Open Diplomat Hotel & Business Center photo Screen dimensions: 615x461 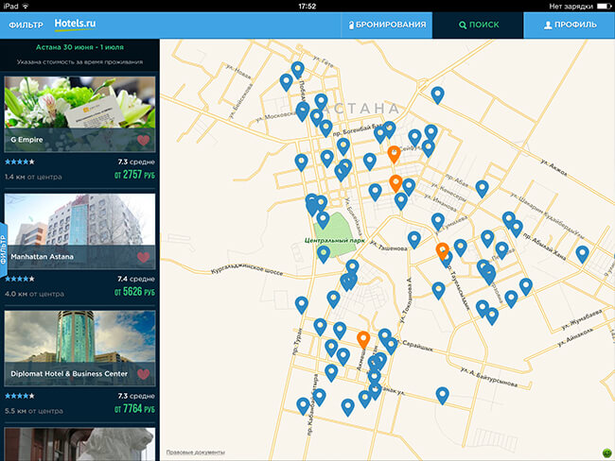[79, 349]
